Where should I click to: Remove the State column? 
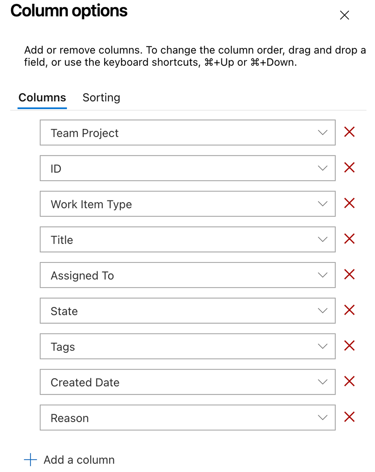tap(349, 310)
